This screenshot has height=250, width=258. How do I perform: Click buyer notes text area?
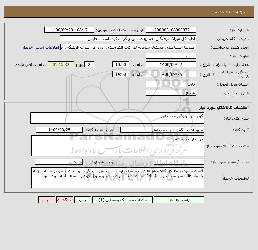(118, 178)
